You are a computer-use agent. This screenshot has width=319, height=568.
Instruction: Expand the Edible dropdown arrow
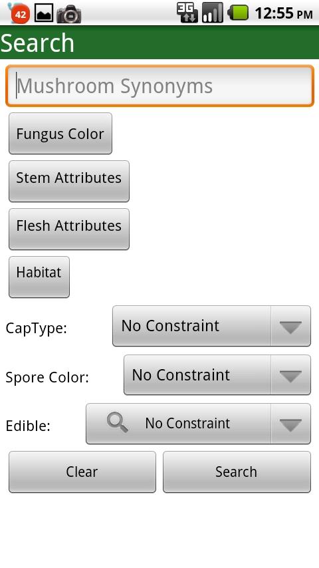[291, 424]
